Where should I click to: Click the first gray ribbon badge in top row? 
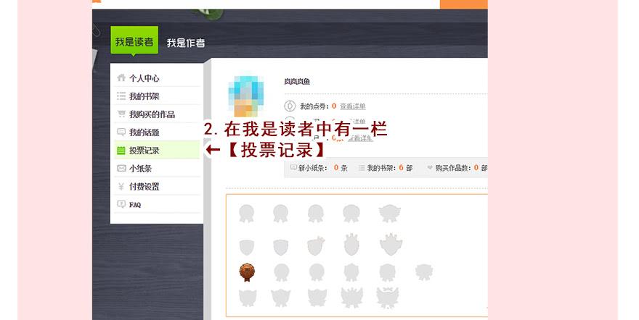(246, 213)
